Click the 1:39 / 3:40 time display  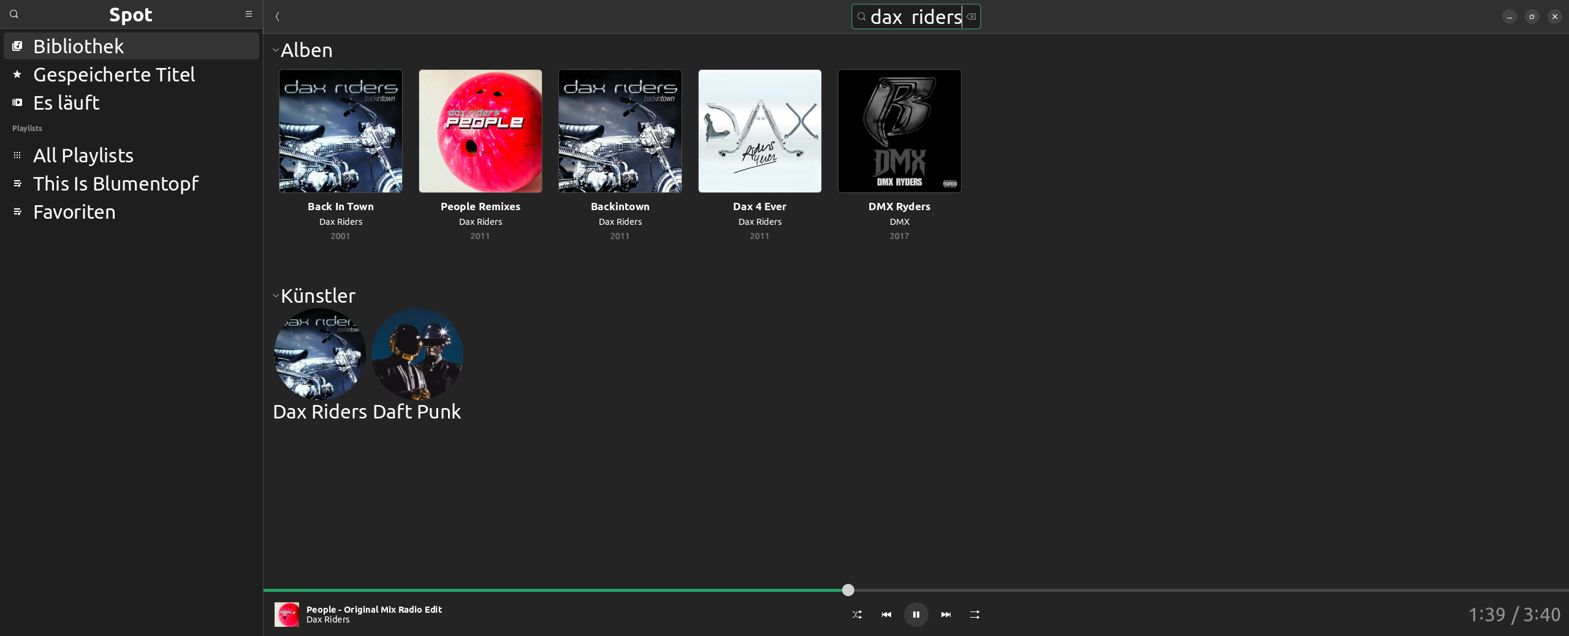coord(1514,615)
